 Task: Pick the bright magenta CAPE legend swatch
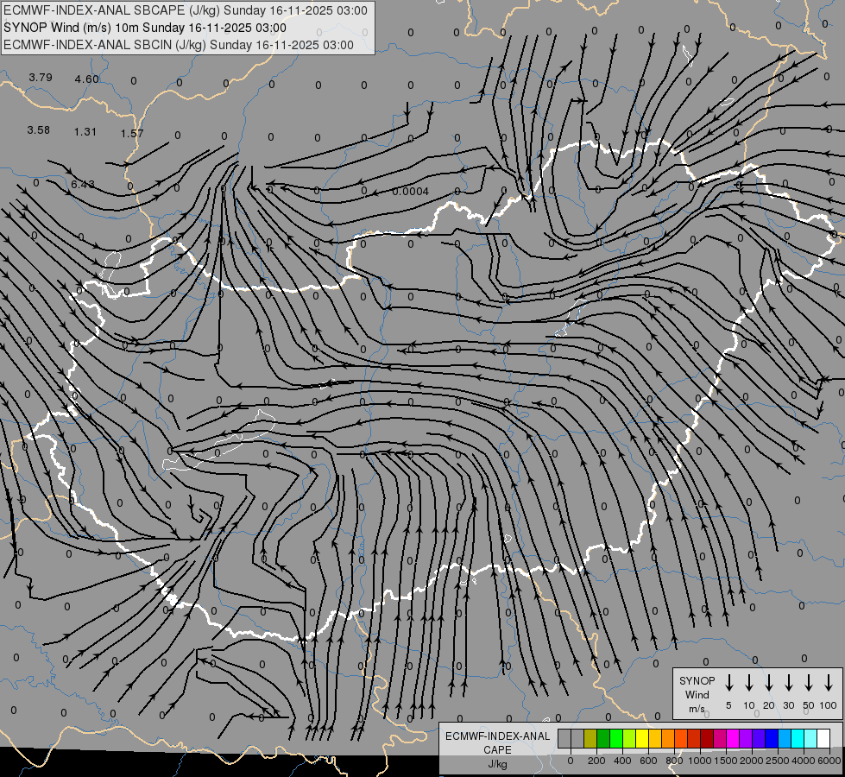[734, 739]
